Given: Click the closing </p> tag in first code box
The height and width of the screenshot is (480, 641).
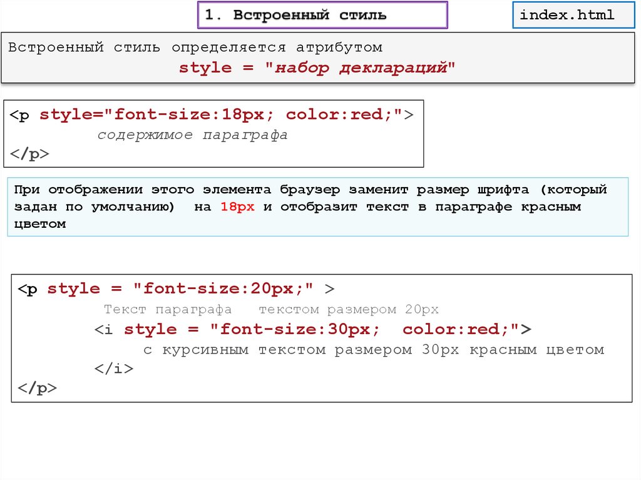Looking at the screenshot, I should [29, 155].
